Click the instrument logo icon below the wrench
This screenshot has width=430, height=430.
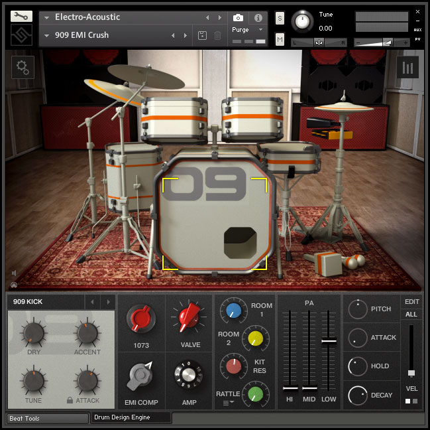[21, 35]
